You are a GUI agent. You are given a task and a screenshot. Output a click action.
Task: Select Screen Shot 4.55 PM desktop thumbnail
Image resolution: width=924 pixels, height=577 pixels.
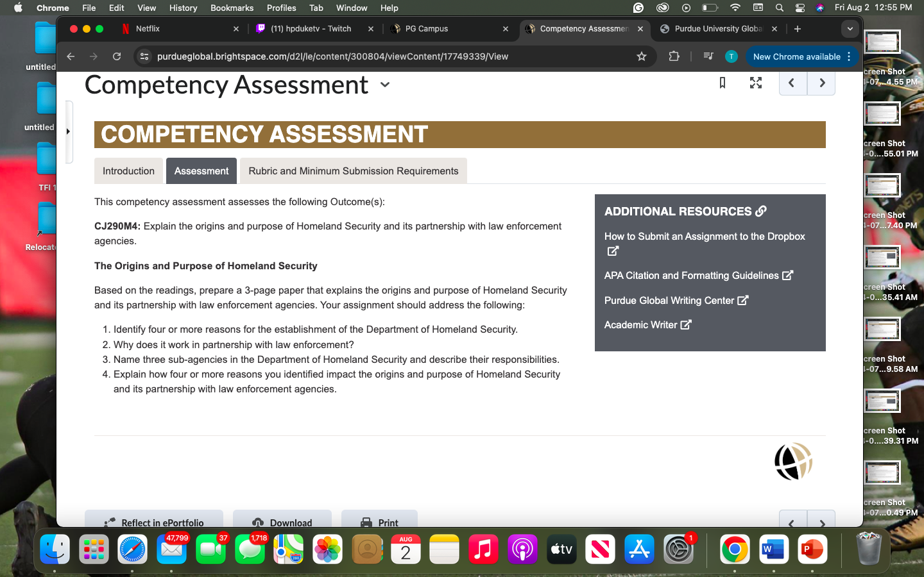(882, 42)
